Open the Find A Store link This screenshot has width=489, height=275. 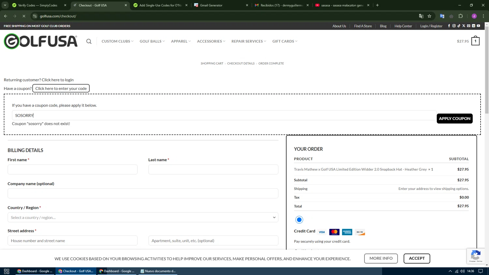[363, 26]
